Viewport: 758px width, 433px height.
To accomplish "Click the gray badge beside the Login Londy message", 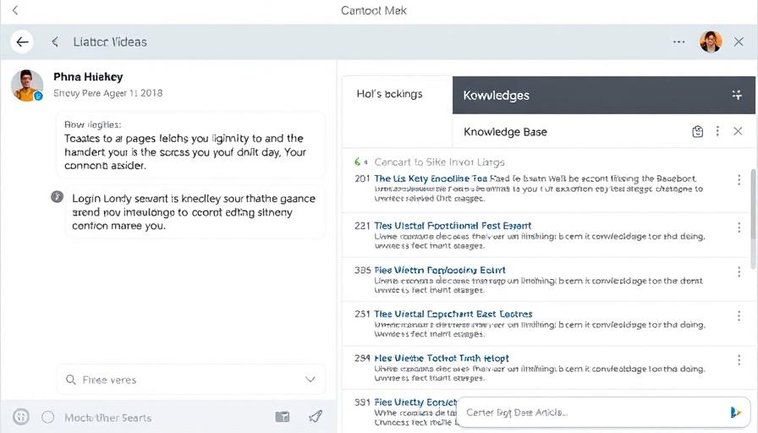I will [x=57, y=197].
